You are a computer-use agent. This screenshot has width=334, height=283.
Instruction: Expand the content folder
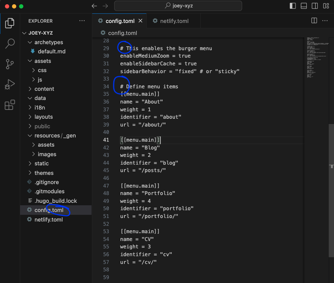(x=44, y=89)
